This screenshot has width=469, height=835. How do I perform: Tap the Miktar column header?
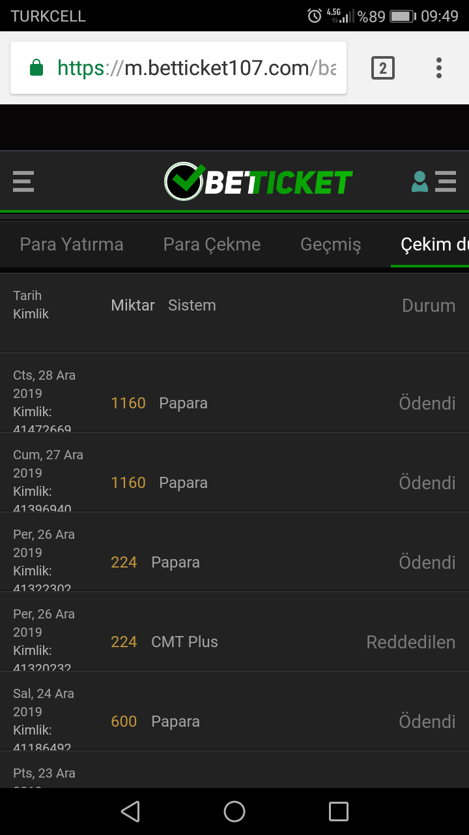click(133, 305)
